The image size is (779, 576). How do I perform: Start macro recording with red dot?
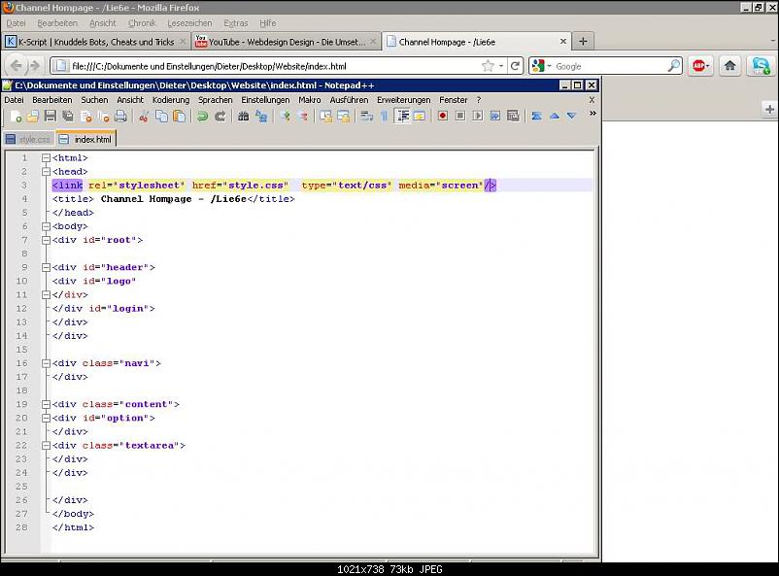click(x=443, y=116)
